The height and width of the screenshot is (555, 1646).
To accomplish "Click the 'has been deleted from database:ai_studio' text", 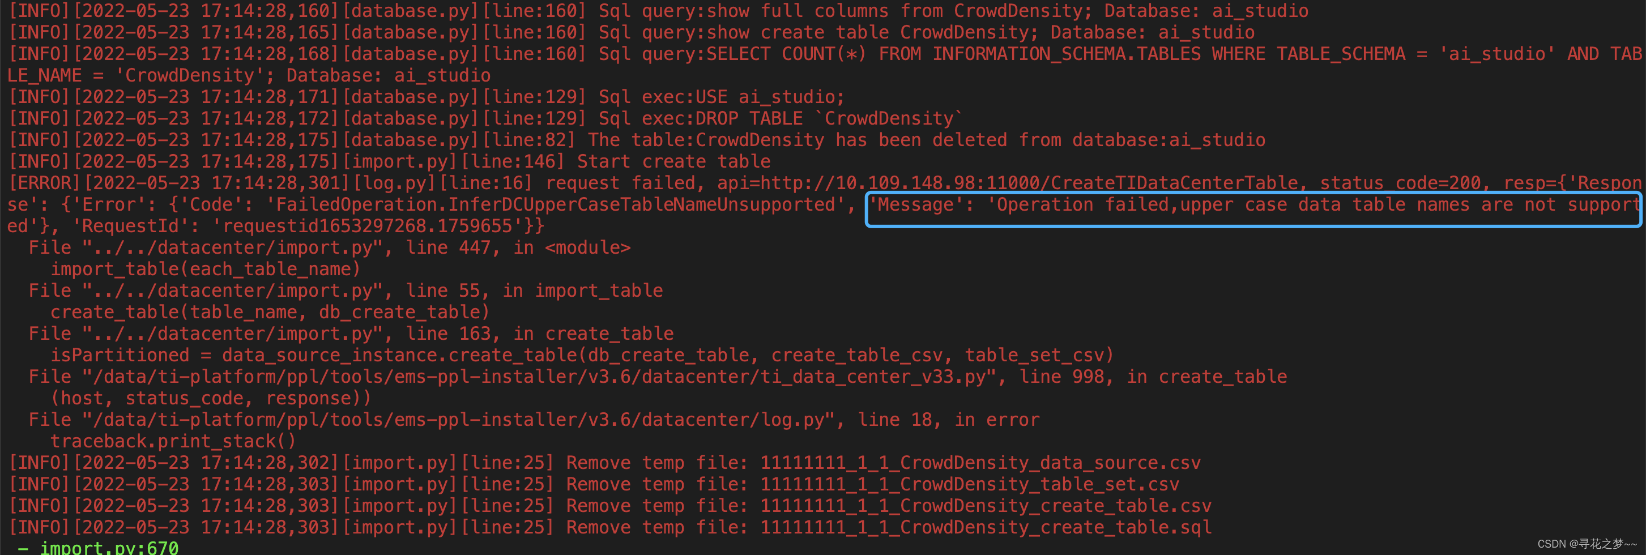I will [1051, 140].
